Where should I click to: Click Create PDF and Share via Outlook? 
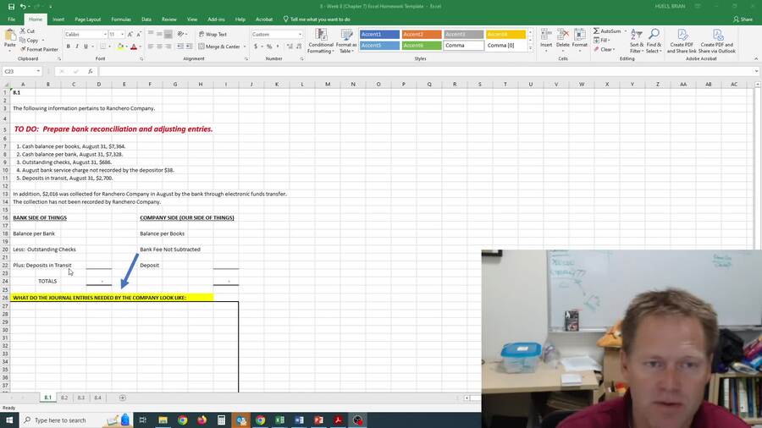717,41
